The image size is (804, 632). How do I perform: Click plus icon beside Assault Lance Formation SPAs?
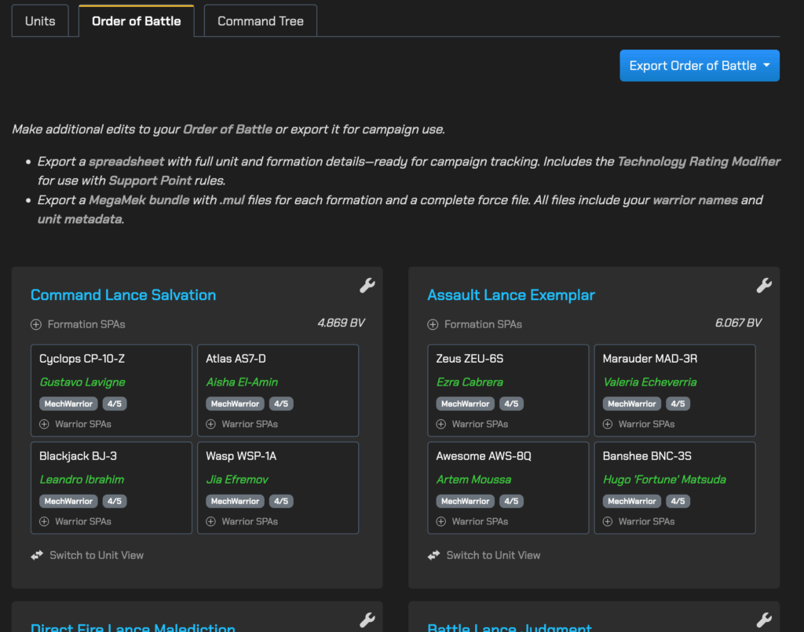tap(433, 324)
